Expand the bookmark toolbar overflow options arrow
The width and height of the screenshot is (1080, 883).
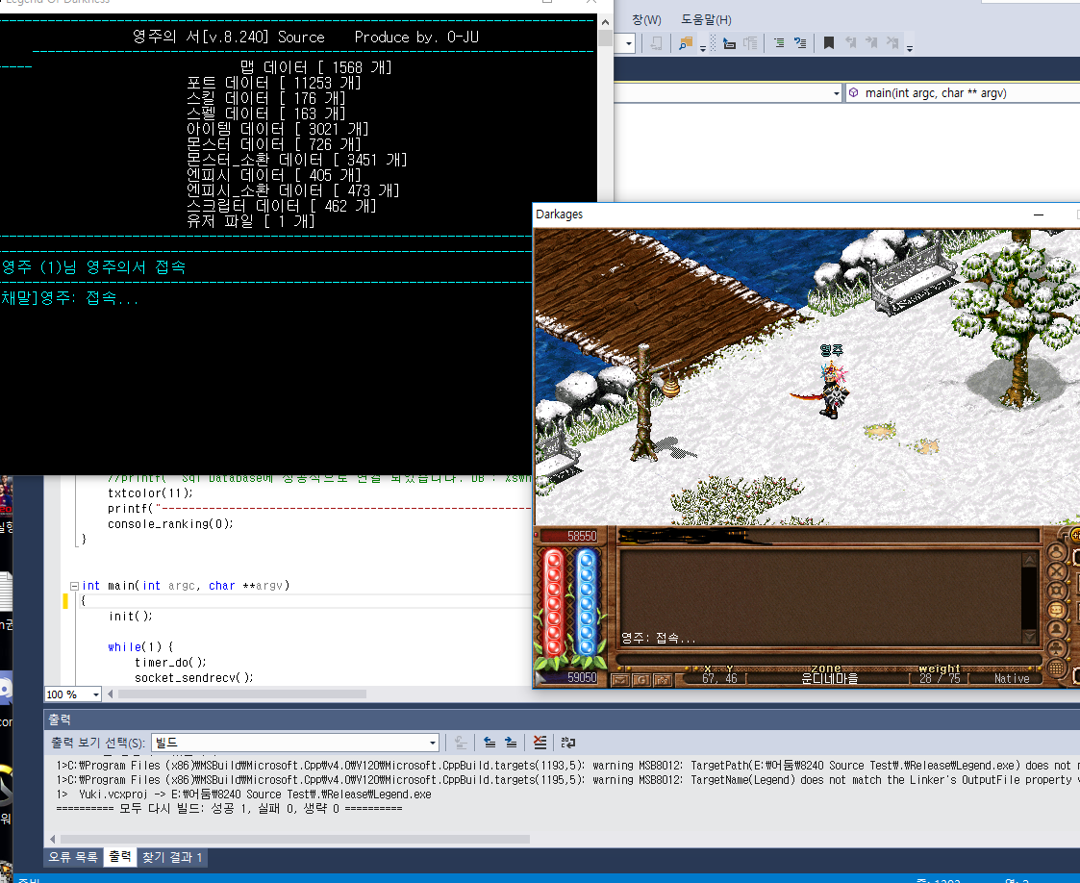click(910, 48)
